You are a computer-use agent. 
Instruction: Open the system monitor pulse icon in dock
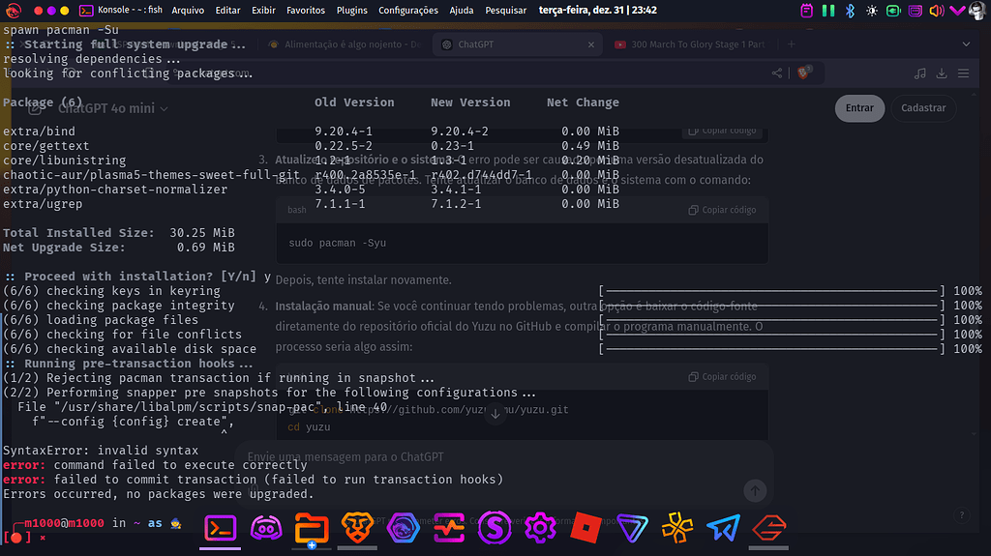point(449,528)
